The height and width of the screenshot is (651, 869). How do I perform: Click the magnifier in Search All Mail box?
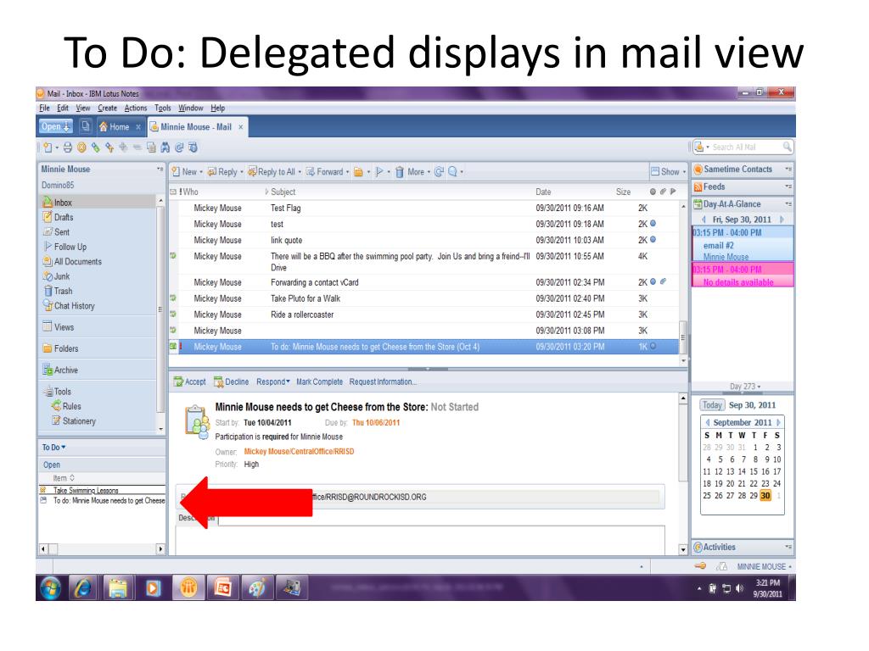[x=787, y=147]
